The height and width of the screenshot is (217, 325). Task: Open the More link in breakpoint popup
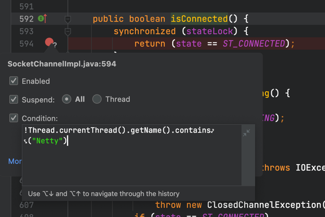tap(15, 161)
